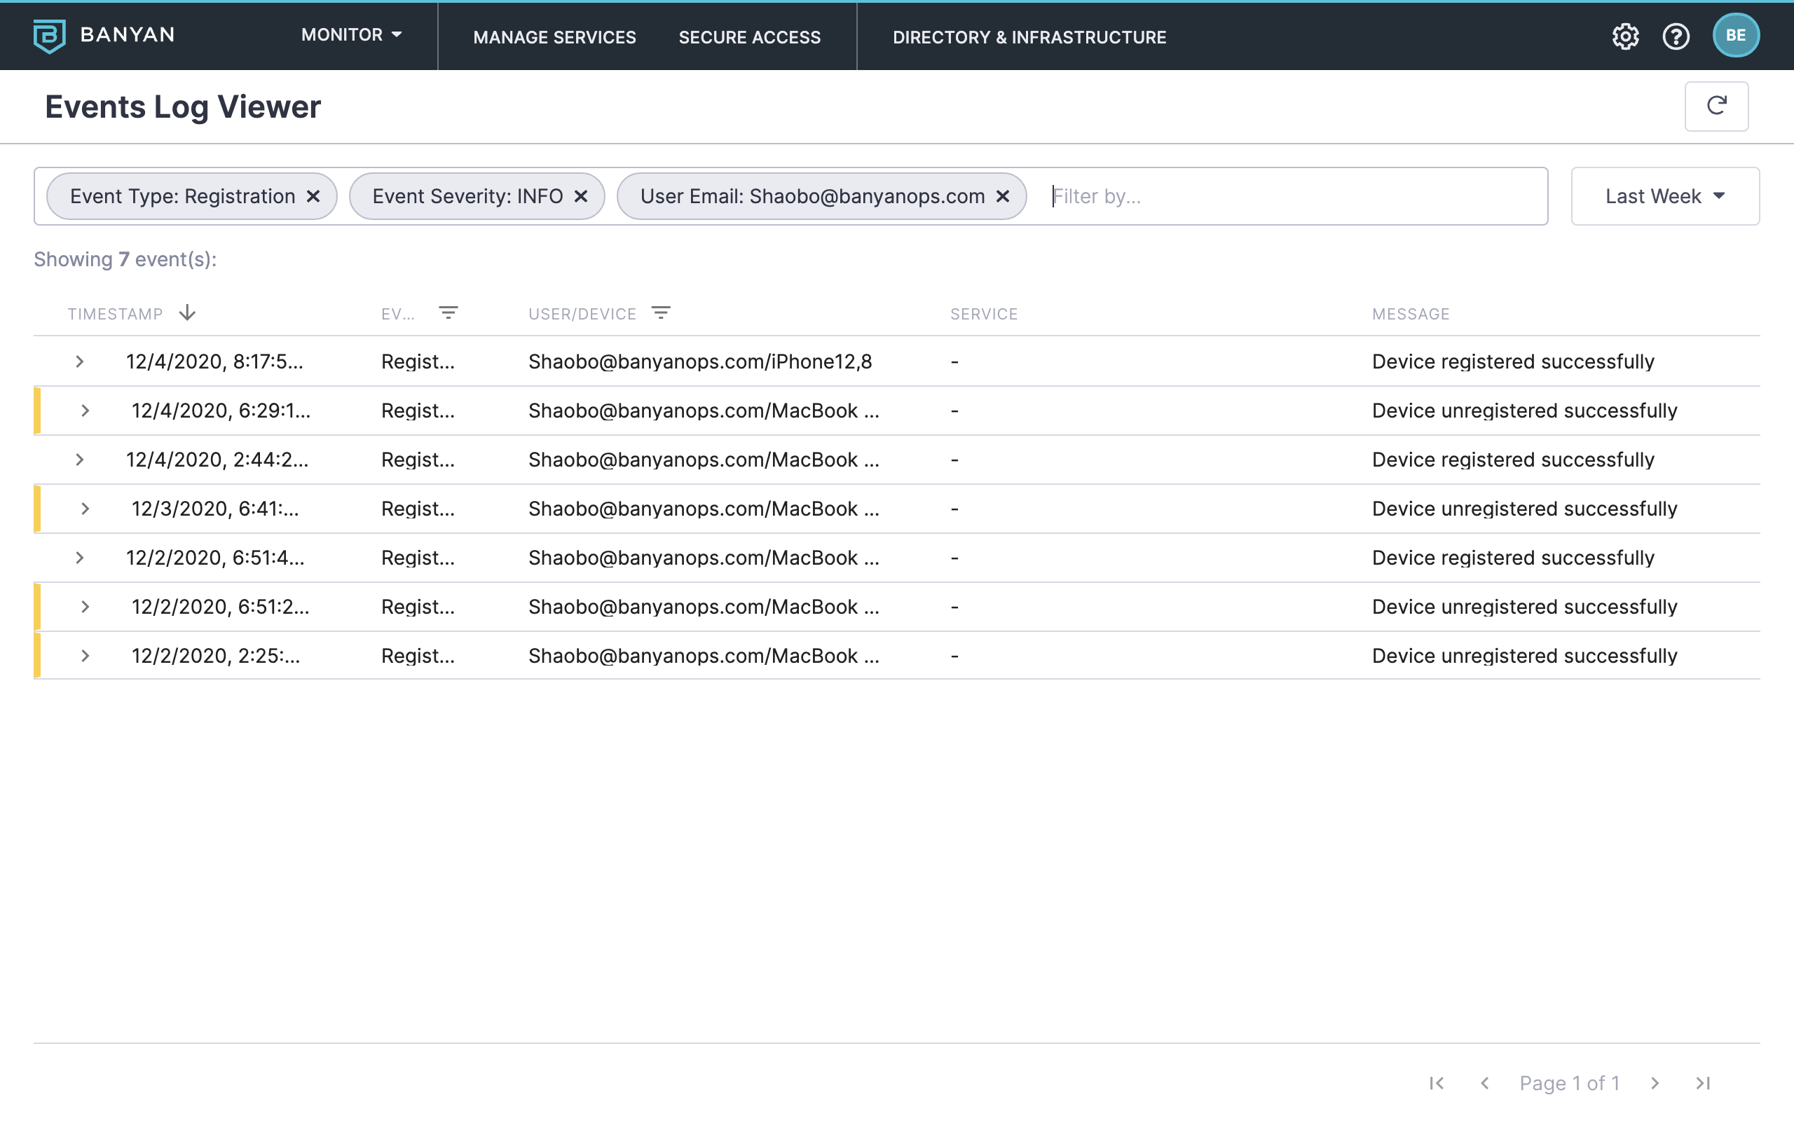Open the settings gear icon
The height and width of the screenshot is (1121, 1794).
(1625, 36)
